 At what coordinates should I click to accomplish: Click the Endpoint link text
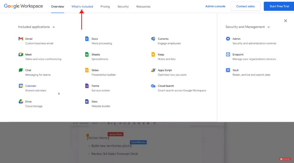point(238,55)
